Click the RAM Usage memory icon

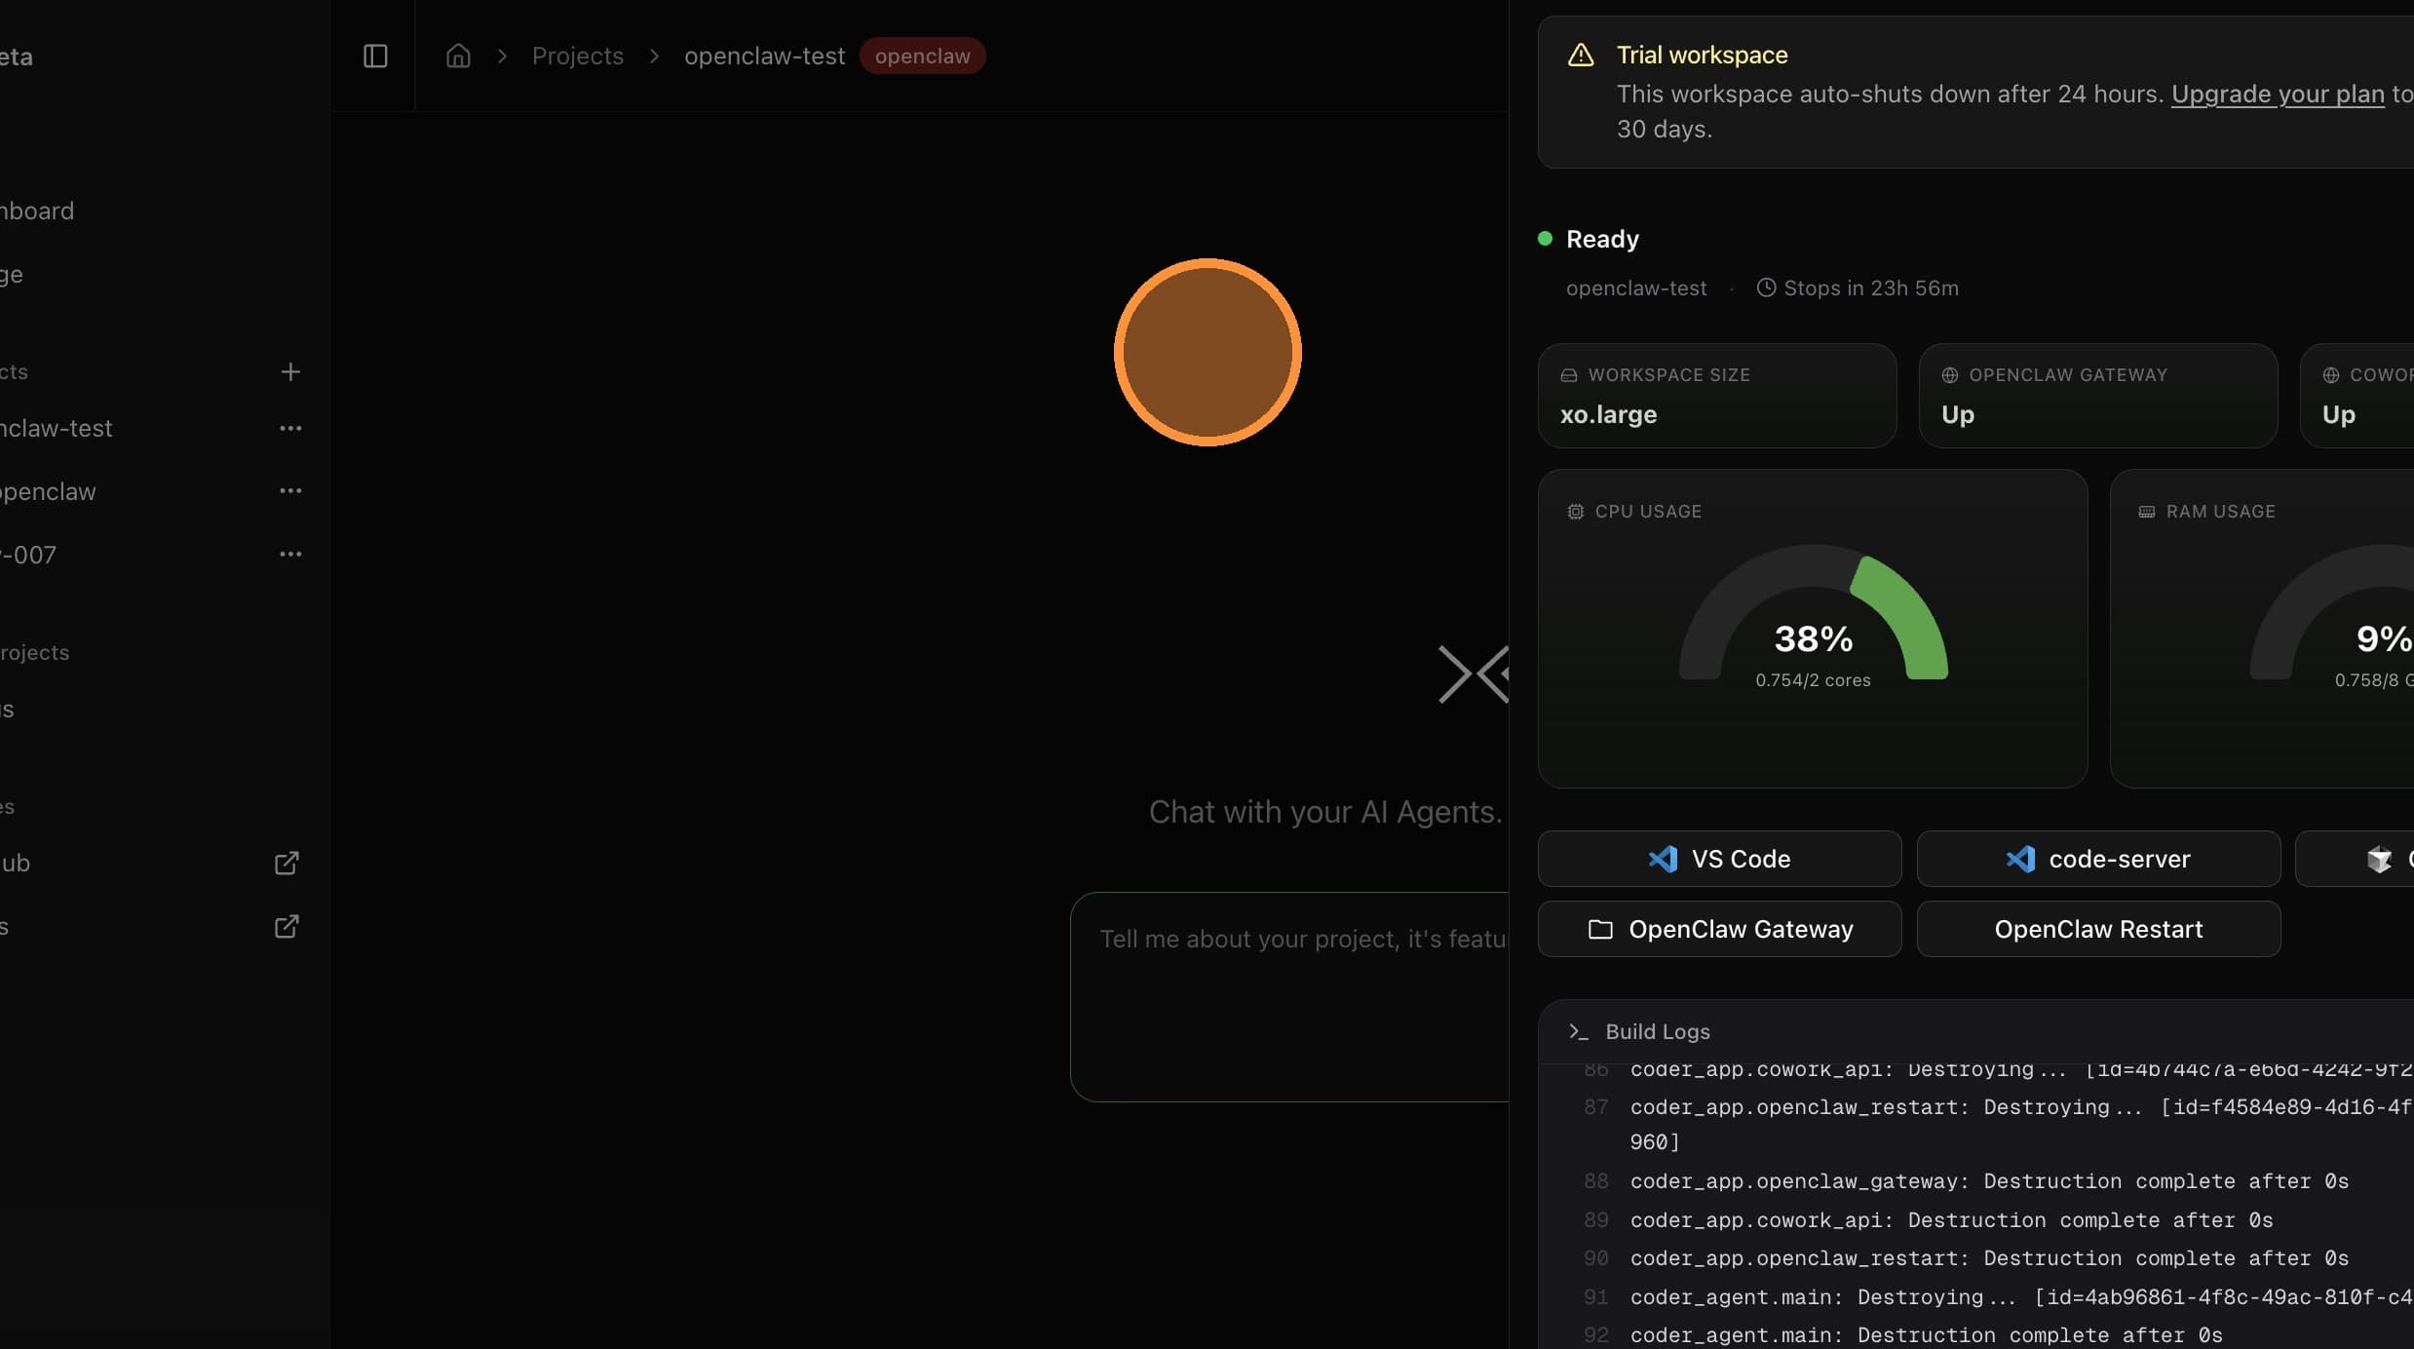pyautogui.click(x=2146, y=512)
